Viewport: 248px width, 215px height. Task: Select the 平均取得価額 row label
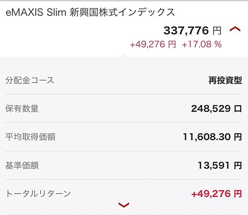tap(30, 137)
